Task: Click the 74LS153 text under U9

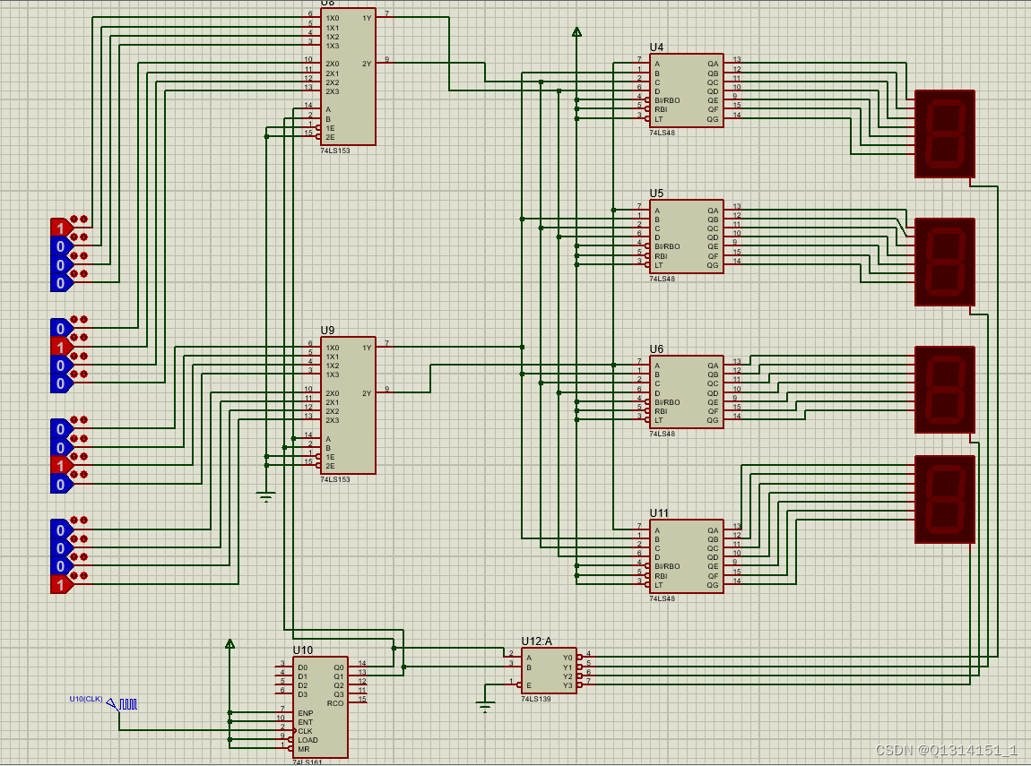Action: coord(335,479)
